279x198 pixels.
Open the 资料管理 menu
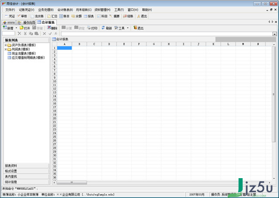coord(103,10)
